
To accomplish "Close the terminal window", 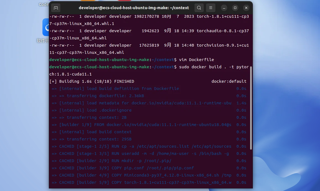I will coord(246,8).
